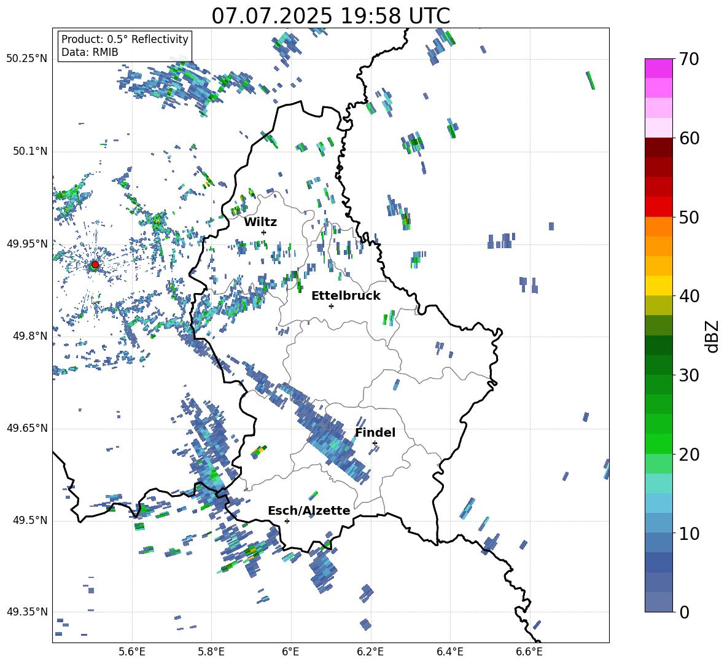Click the dBZ colorbar label
Image resolution: width=727 pixels, height=664 pixels.
coord(711,336)
